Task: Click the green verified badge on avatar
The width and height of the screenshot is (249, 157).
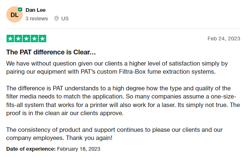Action: 20,9
